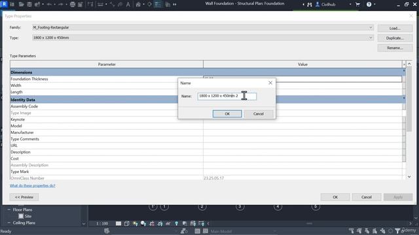Click Cancel in the Name dialog
The width and height of the screenshot is (419, 235).
click(259, 114)
